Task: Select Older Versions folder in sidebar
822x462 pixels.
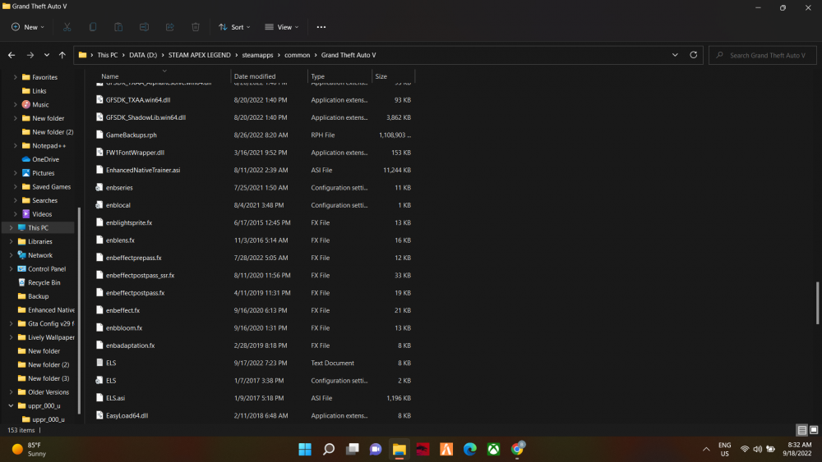Action: click(48, 392)
